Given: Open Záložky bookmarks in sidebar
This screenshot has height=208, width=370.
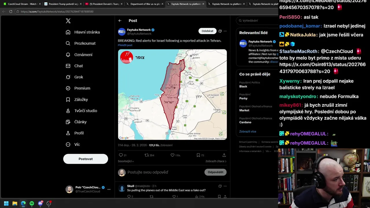Looking at the screenshot, I should (x=77, y=99).
